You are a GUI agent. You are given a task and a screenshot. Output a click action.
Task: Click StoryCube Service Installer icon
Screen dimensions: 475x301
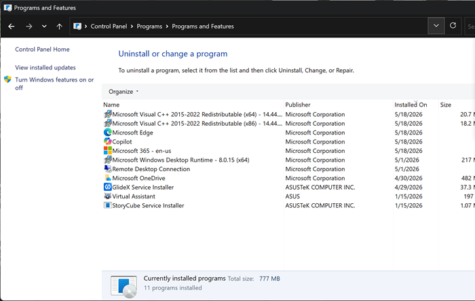click(x=107, y=205)
